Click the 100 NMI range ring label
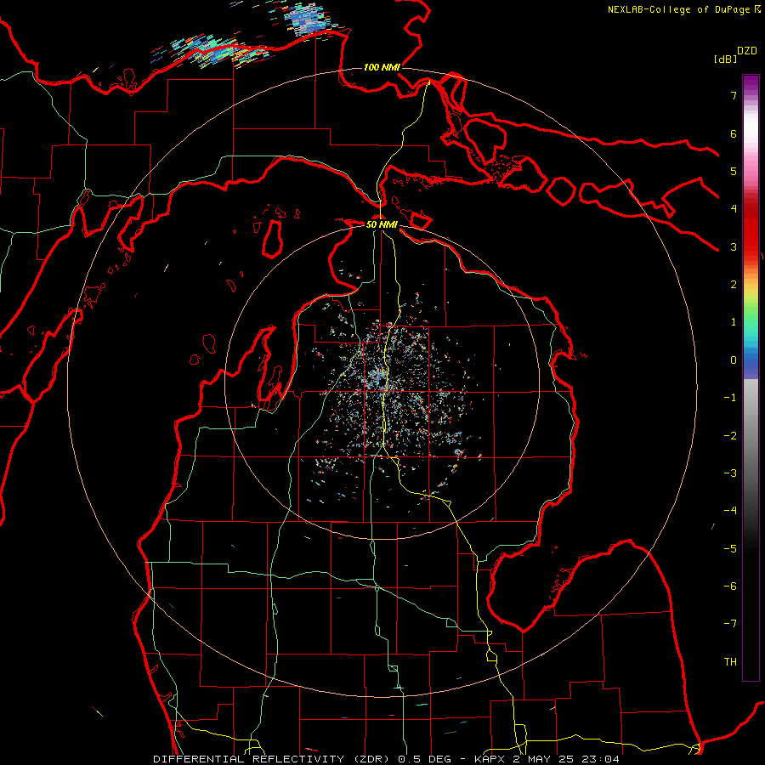 pos(382,67)
